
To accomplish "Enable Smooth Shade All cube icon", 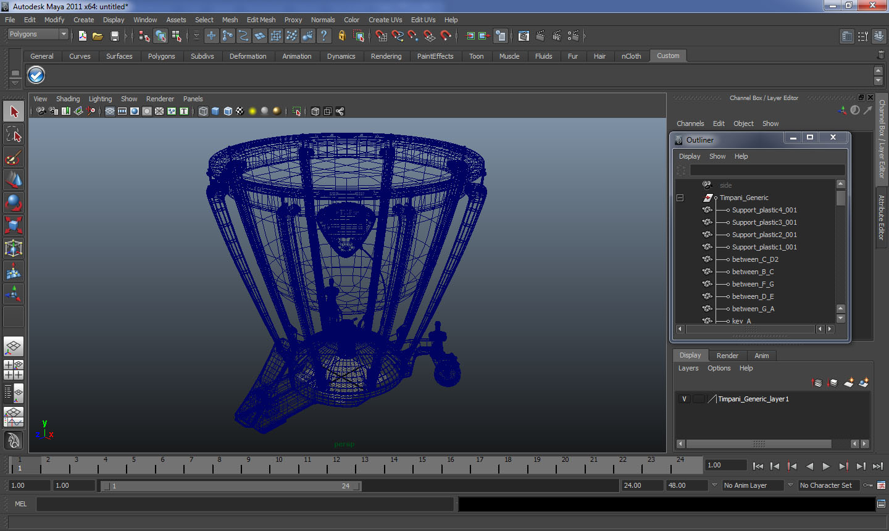I will tap(215, 111).
